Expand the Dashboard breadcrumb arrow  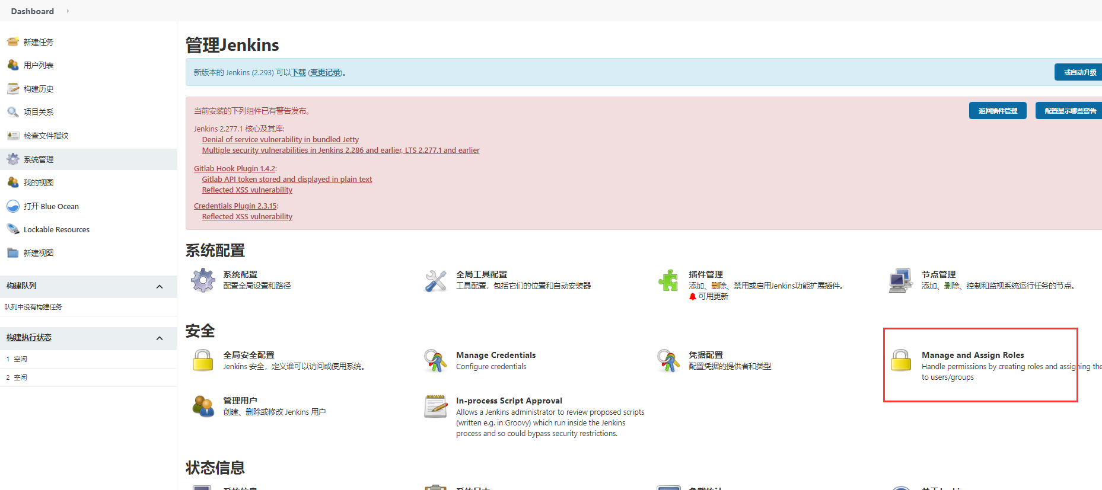68,11
